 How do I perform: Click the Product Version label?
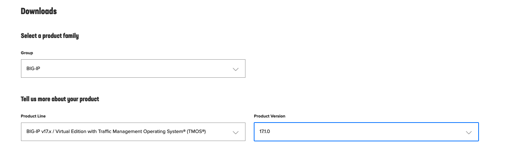pyautogui.click(x=269, y=116)
